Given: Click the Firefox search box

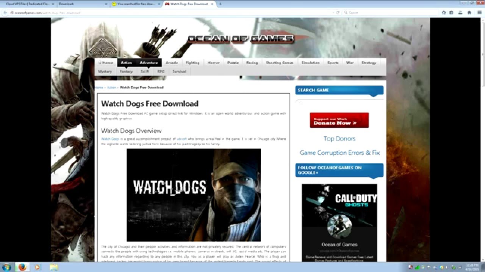Looking at the screenshot, I should 390,12.
